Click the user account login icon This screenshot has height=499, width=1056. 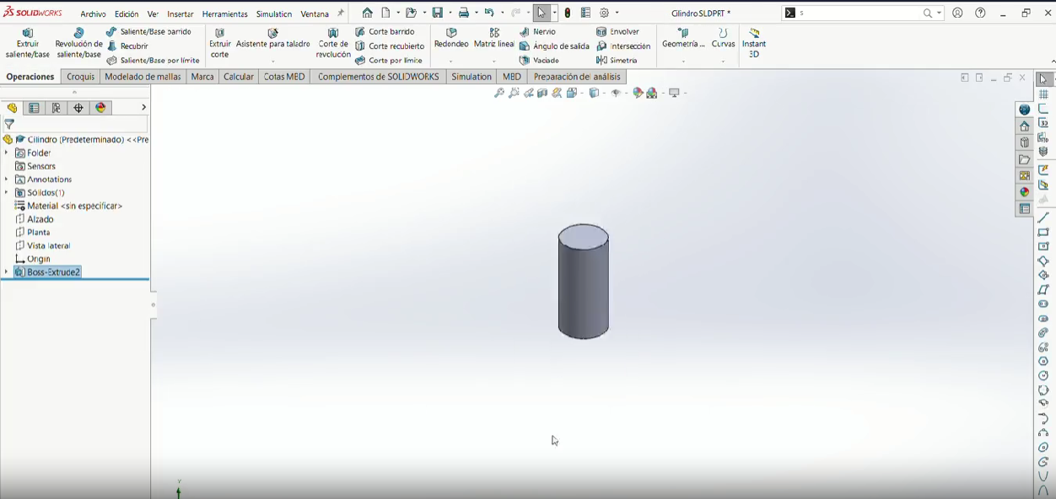point(957,13)
